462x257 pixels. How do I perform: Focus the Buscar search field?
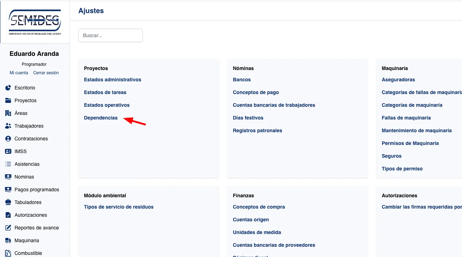(110, 35)
